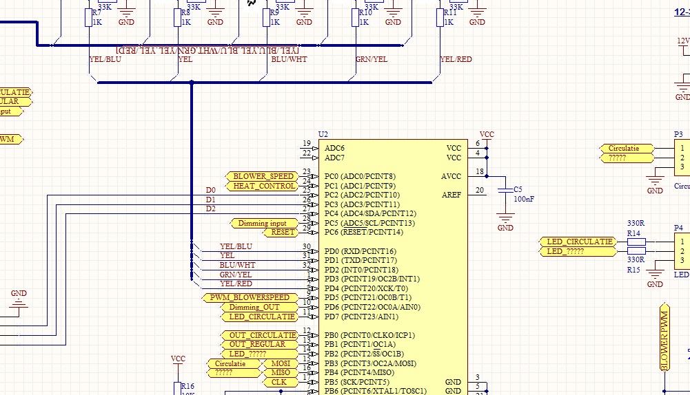
Task: Click the 330R value above R14
Action: pos(636,223)
